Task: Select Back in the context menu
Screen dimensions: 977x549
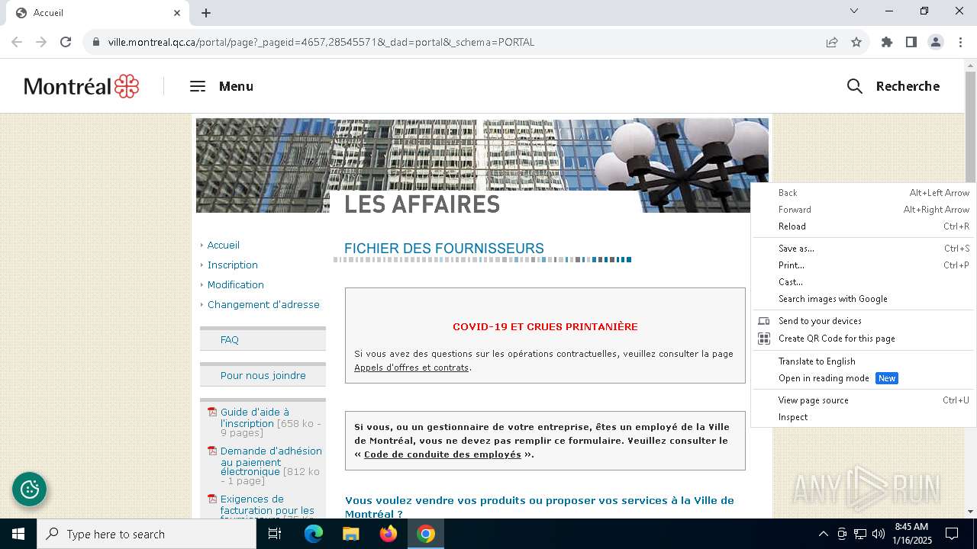Action: click(863, 193)
